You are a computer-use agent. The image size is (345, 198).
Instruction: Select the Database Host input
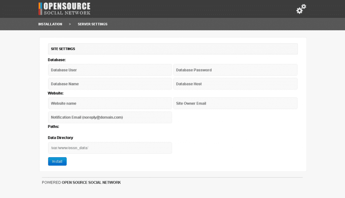235,84
